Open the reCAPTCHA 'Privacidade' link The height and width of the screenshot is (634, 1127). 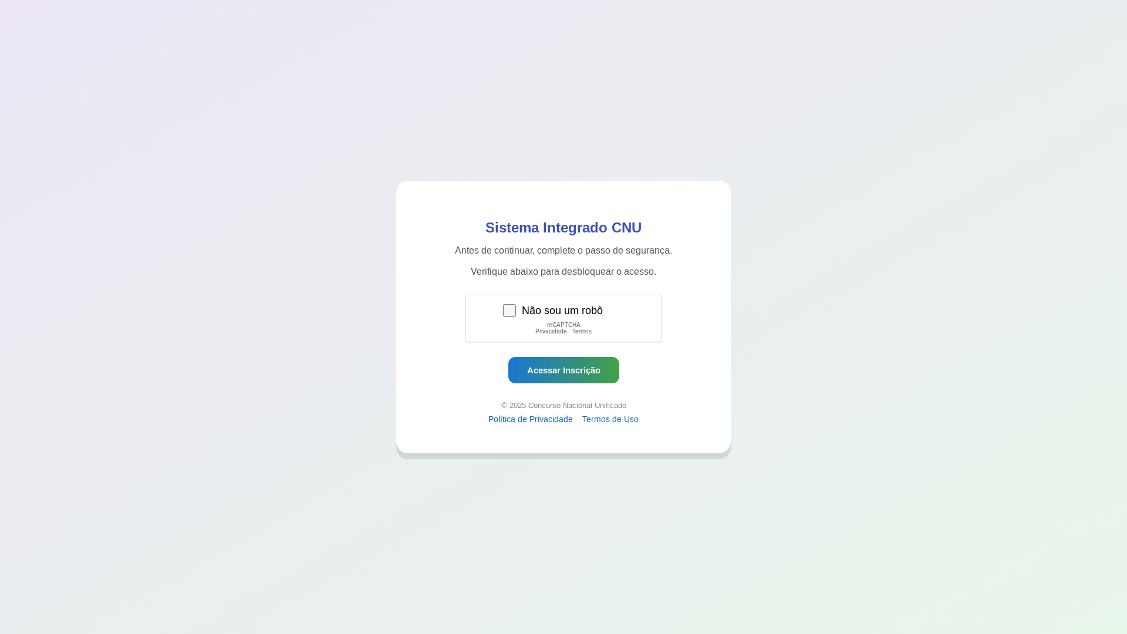click(x=551, y=332)
